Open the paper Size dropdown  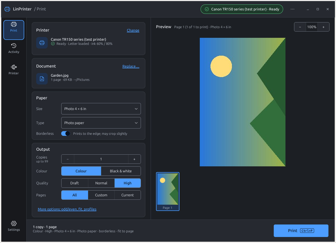101,109
